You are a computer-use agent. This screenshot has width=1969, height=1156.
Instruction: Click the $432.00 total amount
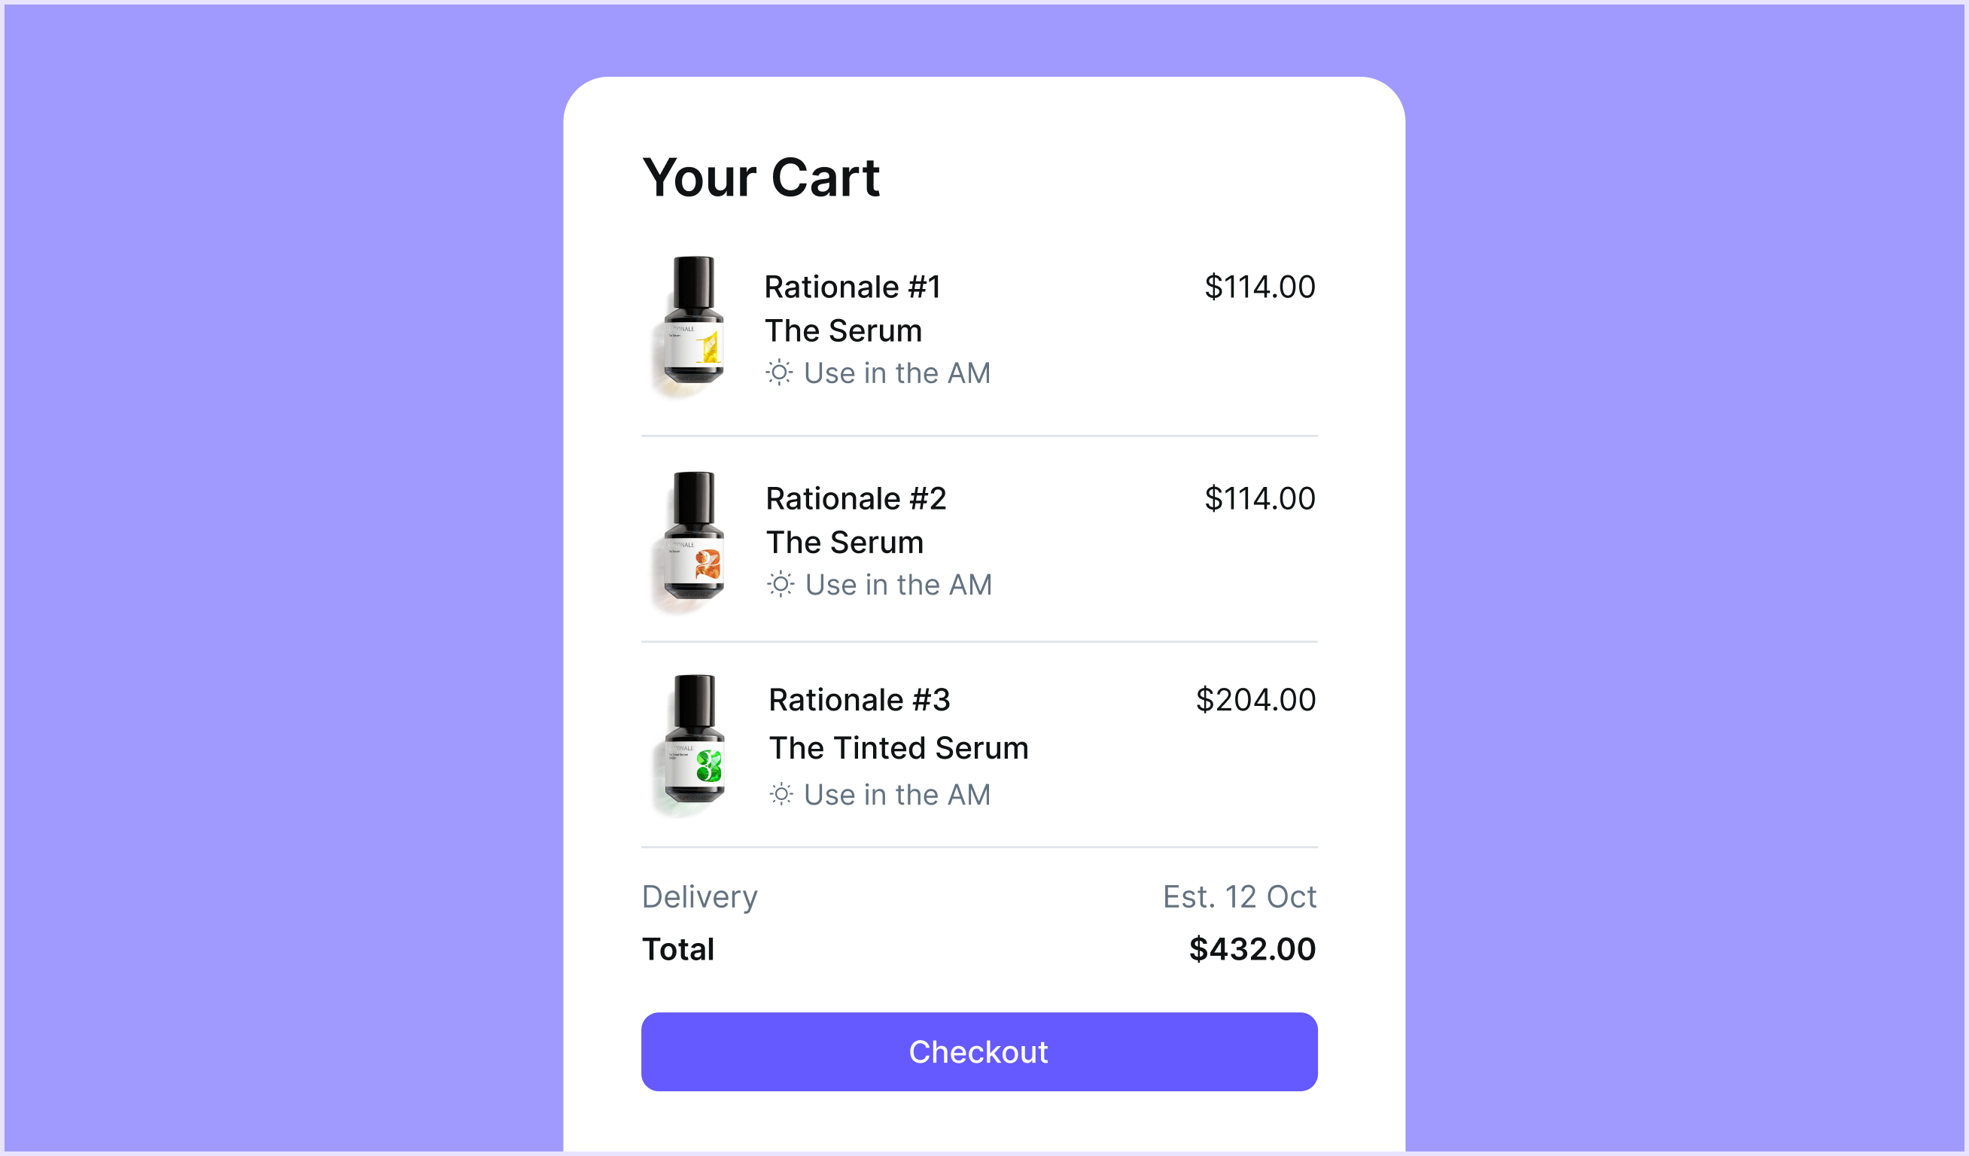point(1252,949)
